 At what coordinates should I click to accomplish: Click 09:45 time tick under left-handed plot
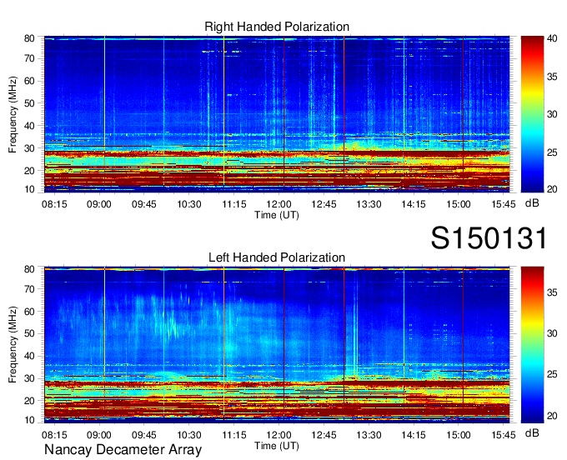(144, 435)
